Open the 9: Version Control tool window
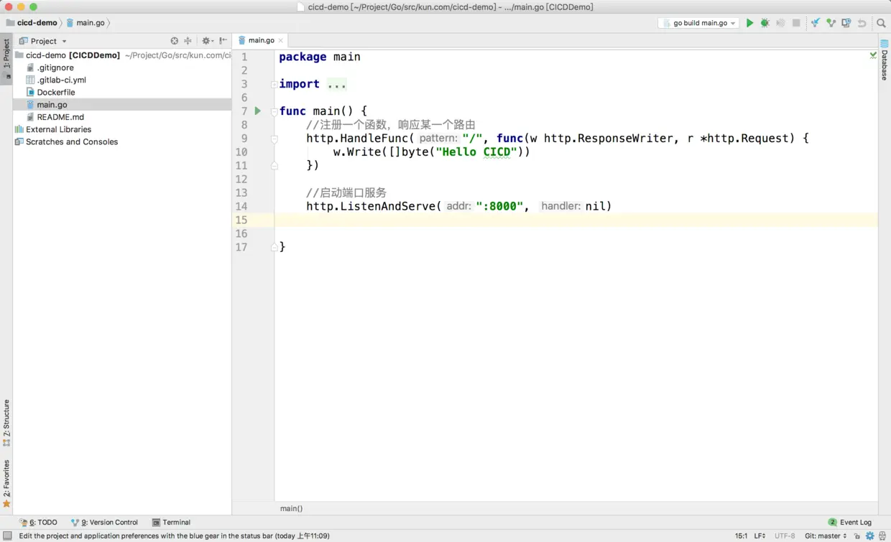 (104, 522)
